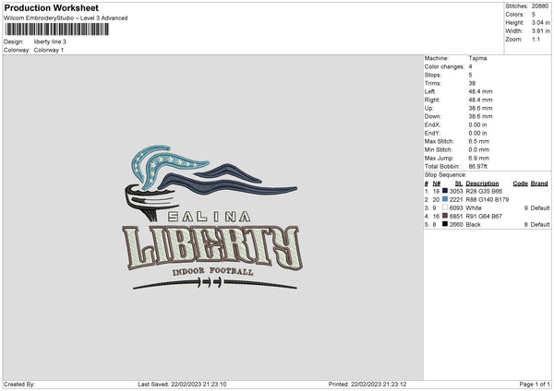The width and height of the screenshot is (554, 391).
Task: Click the Stitches count value 20880
Action: pos(540,6)
